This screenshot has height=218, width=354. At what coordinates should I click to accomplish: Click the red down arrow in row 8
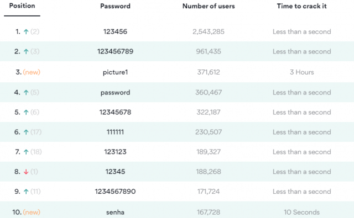26,172
